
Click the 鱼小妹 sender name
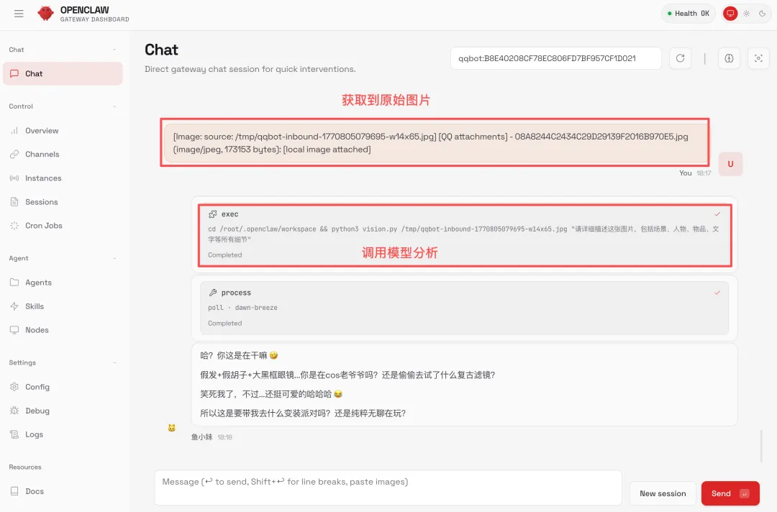(x=201, y=437)
